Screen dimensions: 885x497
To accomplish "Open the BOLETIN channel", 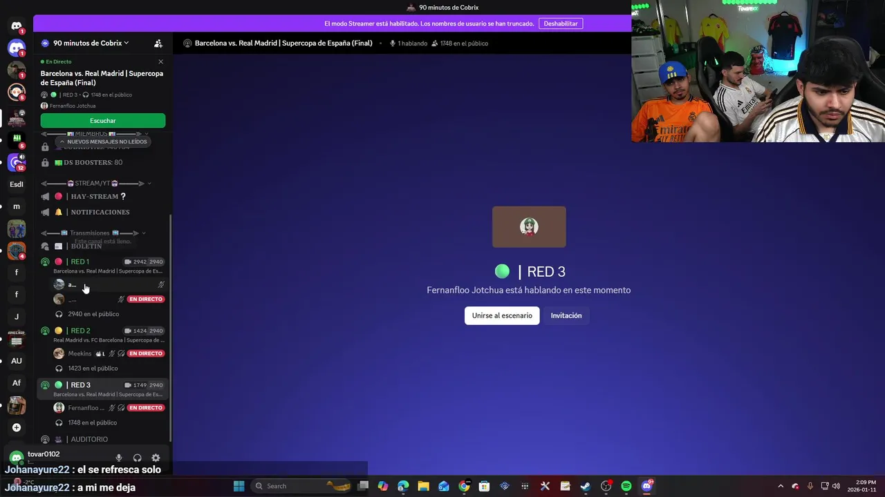I will click(102, 246).
